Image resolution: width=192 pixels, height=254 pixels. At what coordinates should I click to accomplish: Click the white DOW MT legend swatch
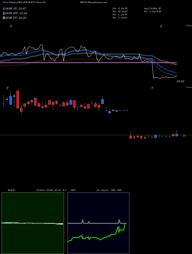point(4,13)
